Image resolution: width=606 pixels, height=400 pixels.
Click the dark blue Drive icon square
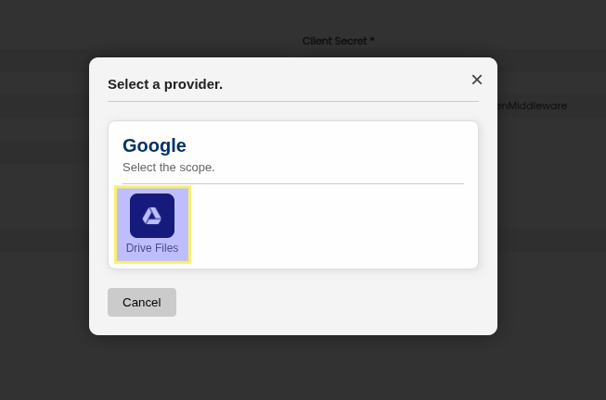click(152, 216)
